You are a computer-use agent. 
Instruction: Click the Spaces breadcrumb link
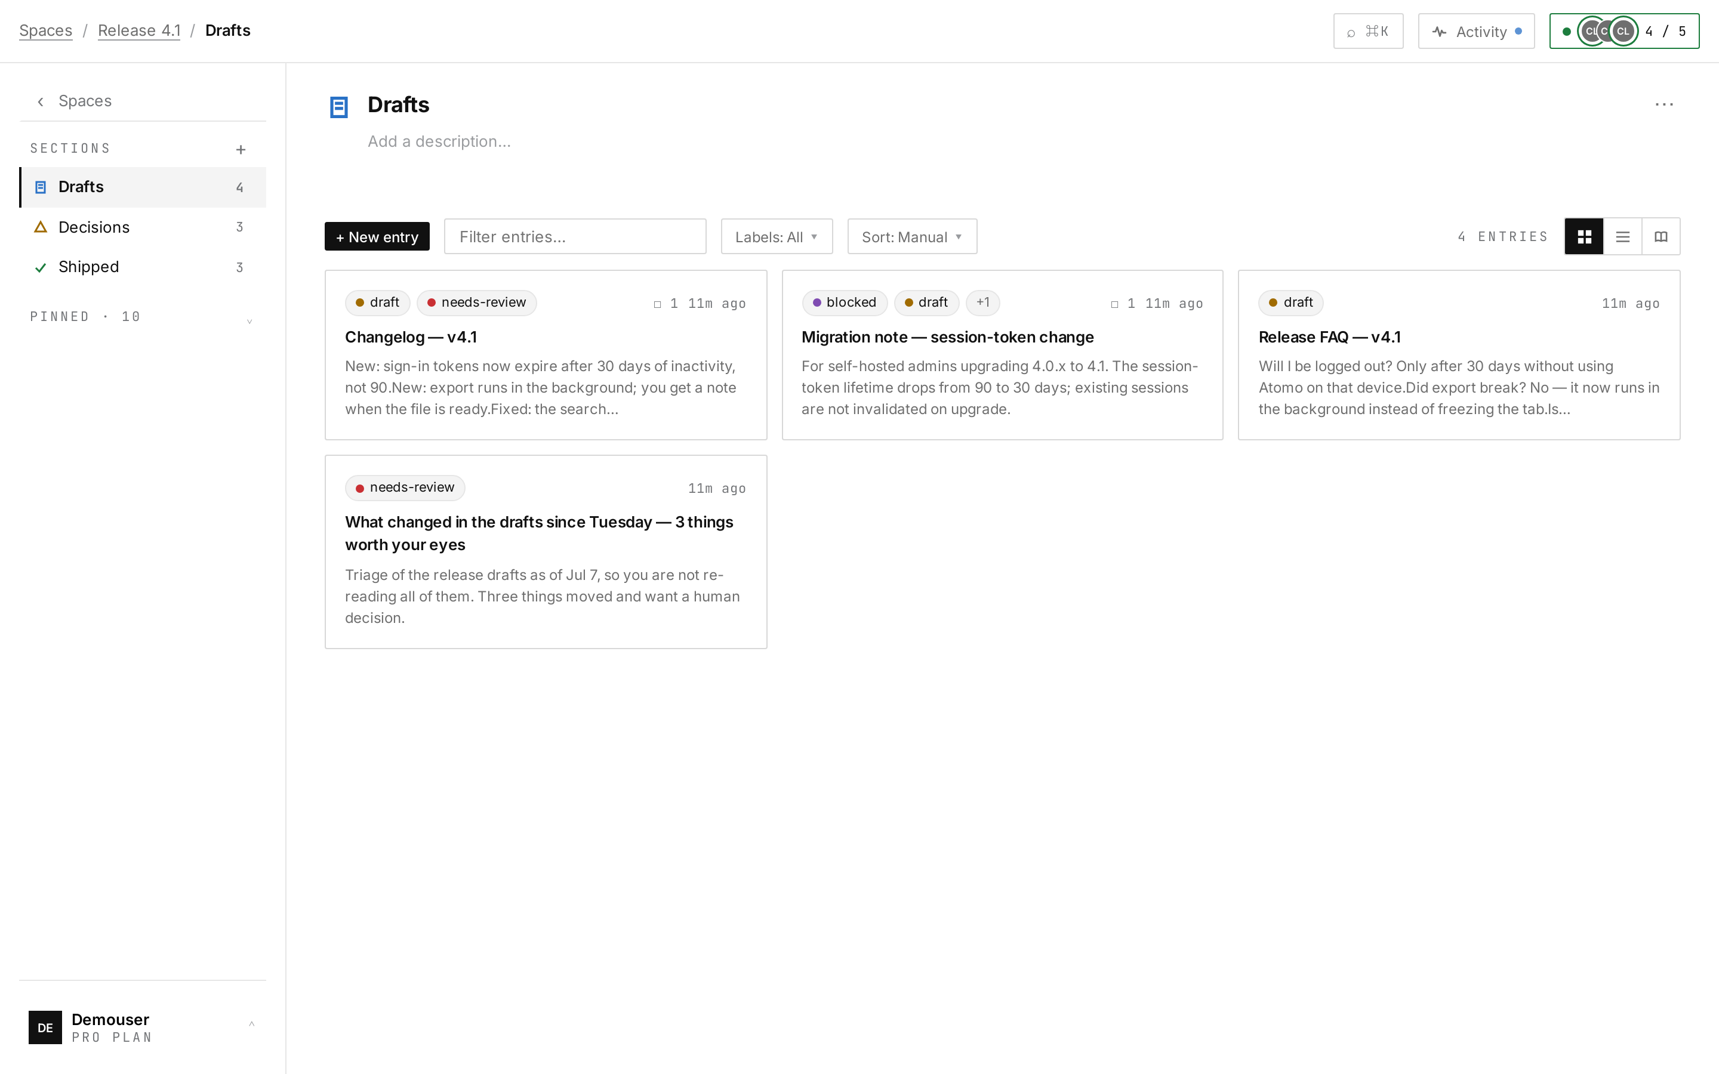[x=45, y=30]
